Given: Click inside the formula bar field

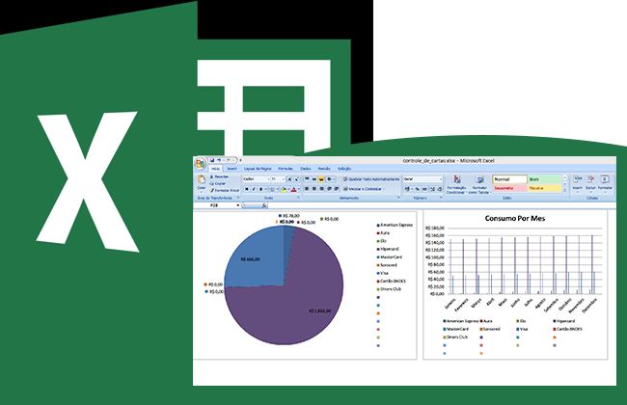Looking at the screenshot, I should [442, 205].
